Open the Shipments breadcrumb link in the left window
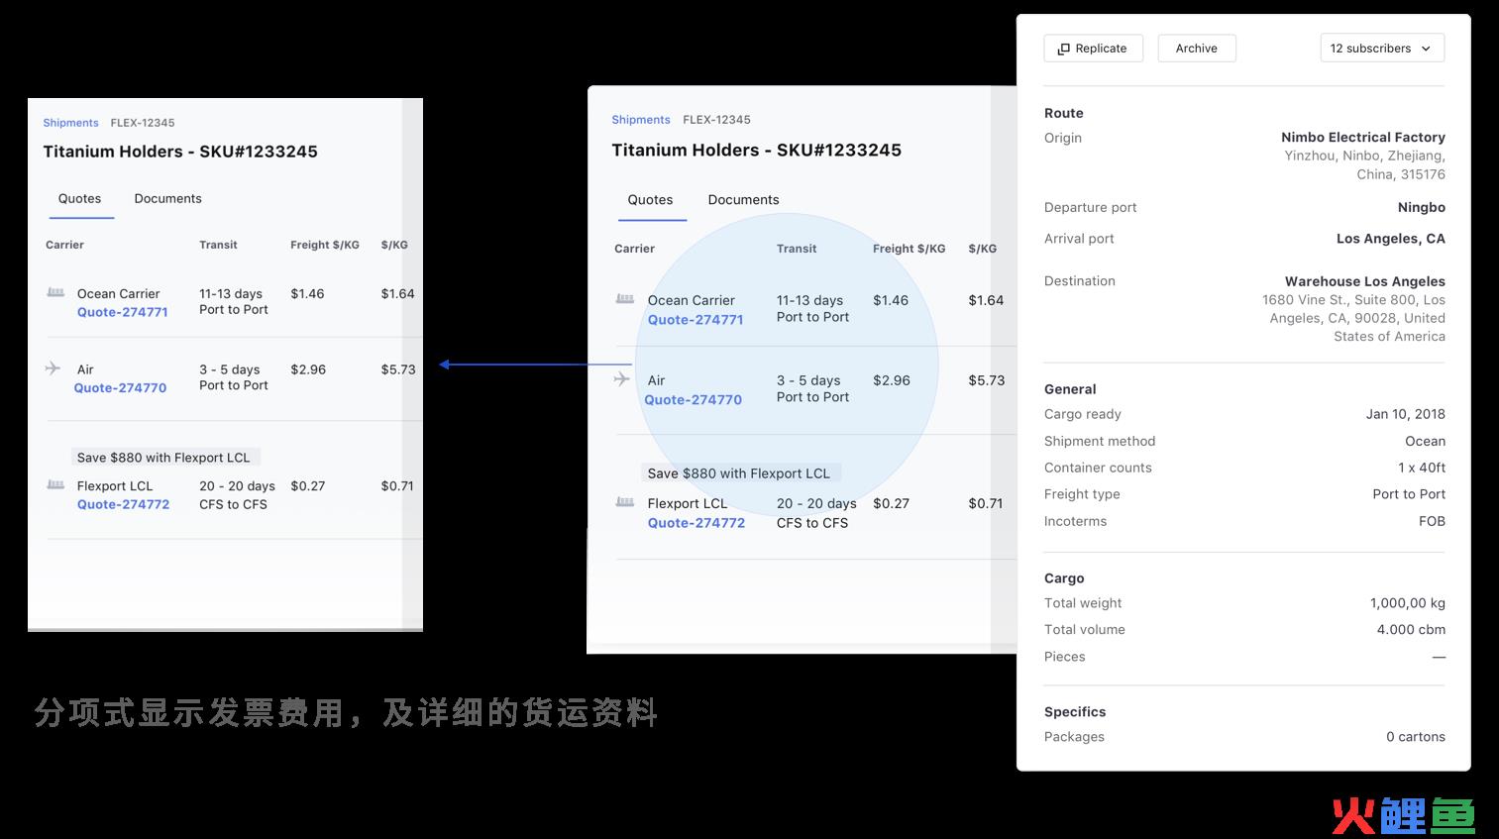The image size is (1499, 839). (70, 123)
